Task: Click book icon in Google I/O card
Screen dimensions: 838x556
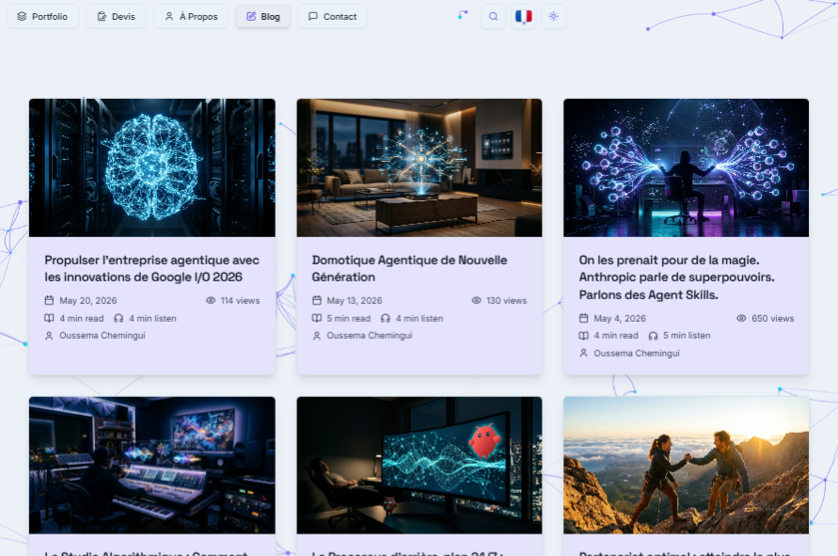Action: tap(49, 318)
